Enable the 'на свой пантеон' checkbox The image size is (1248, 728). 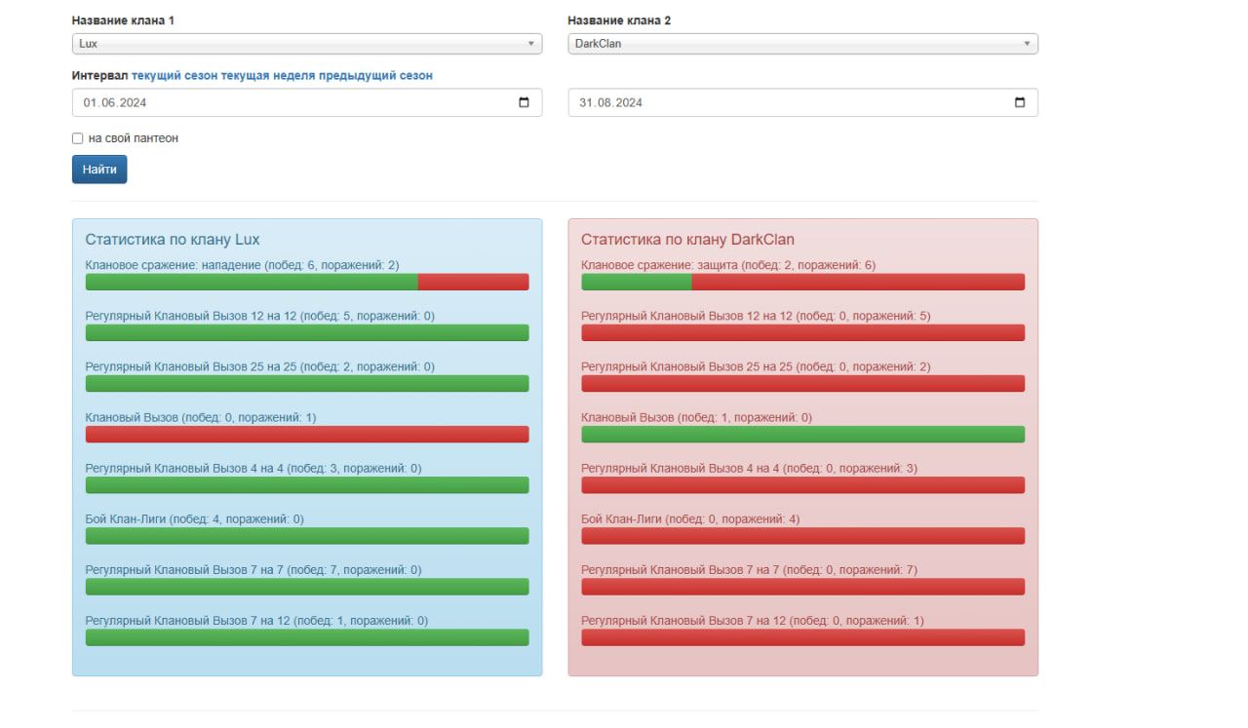(78, 138)
